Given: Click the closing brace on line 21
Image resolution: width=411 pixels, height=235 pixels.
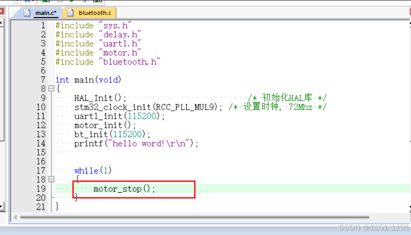Looking at the screenshot, I should (x=57, y=207).
